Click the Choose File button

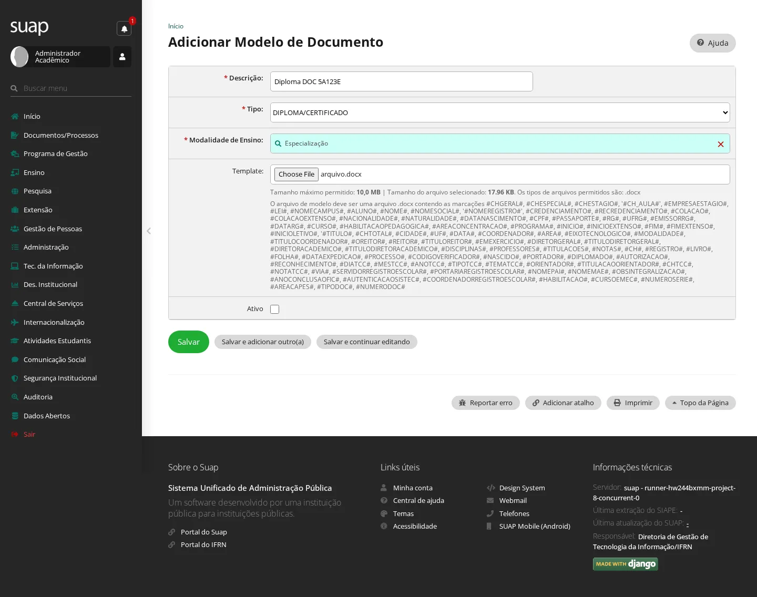296,174
